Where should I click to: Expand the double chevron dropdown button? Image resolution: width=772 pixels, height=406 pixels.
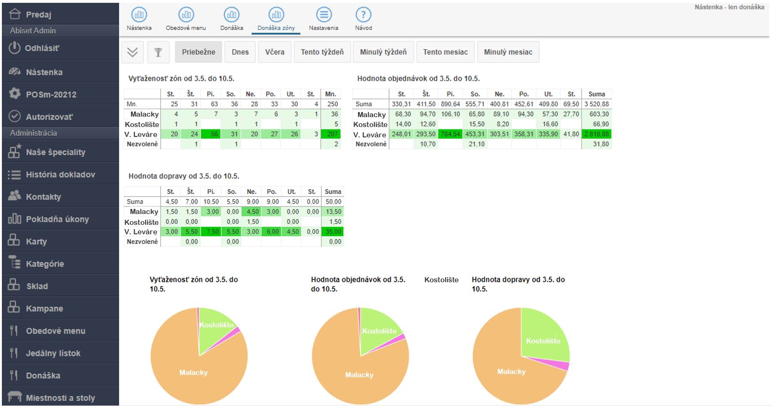pyautogui.click(x=132, y=52)
